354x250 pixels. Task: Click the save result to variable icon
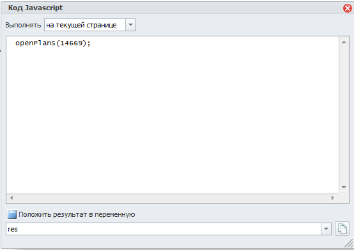[x=12, y=214]
